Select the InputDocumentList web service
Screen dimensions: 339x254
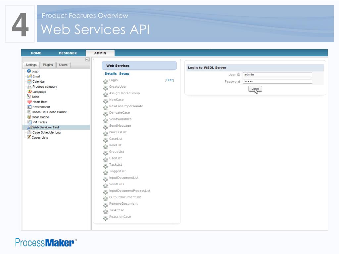(x=124, y=178)
